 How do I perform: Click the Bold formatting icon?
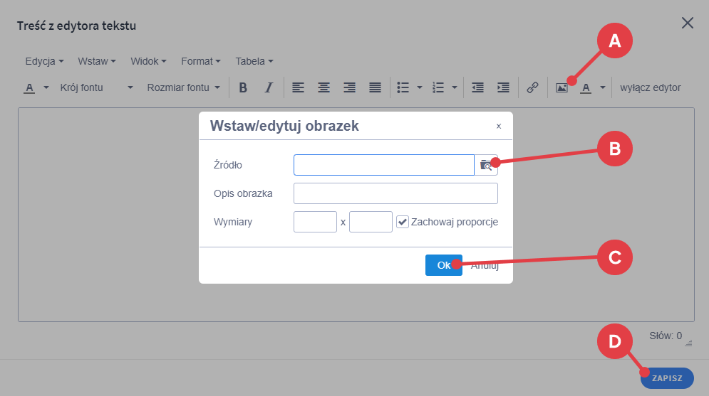pos(243,88)
